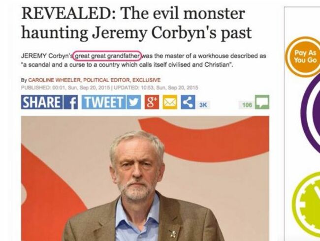Click the orange Pay As You Go badge
This screenshot has height=241, width=320.
[304, 57]
